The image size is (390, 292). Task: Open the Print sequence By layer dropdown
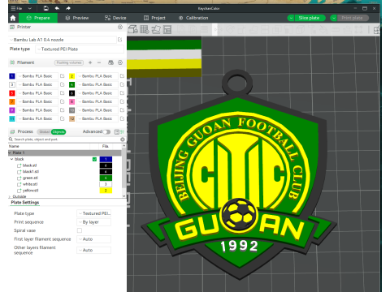[94, 222]
